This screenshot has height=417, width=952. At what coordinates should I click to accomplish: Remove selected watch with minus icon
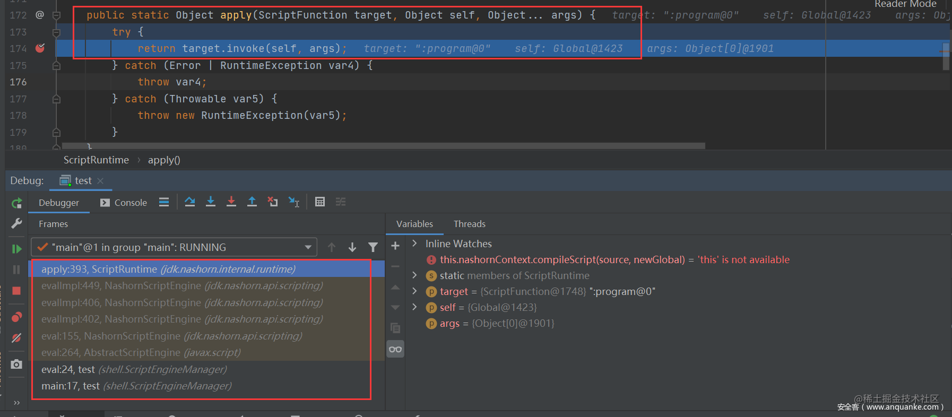(x=395, y=266)
